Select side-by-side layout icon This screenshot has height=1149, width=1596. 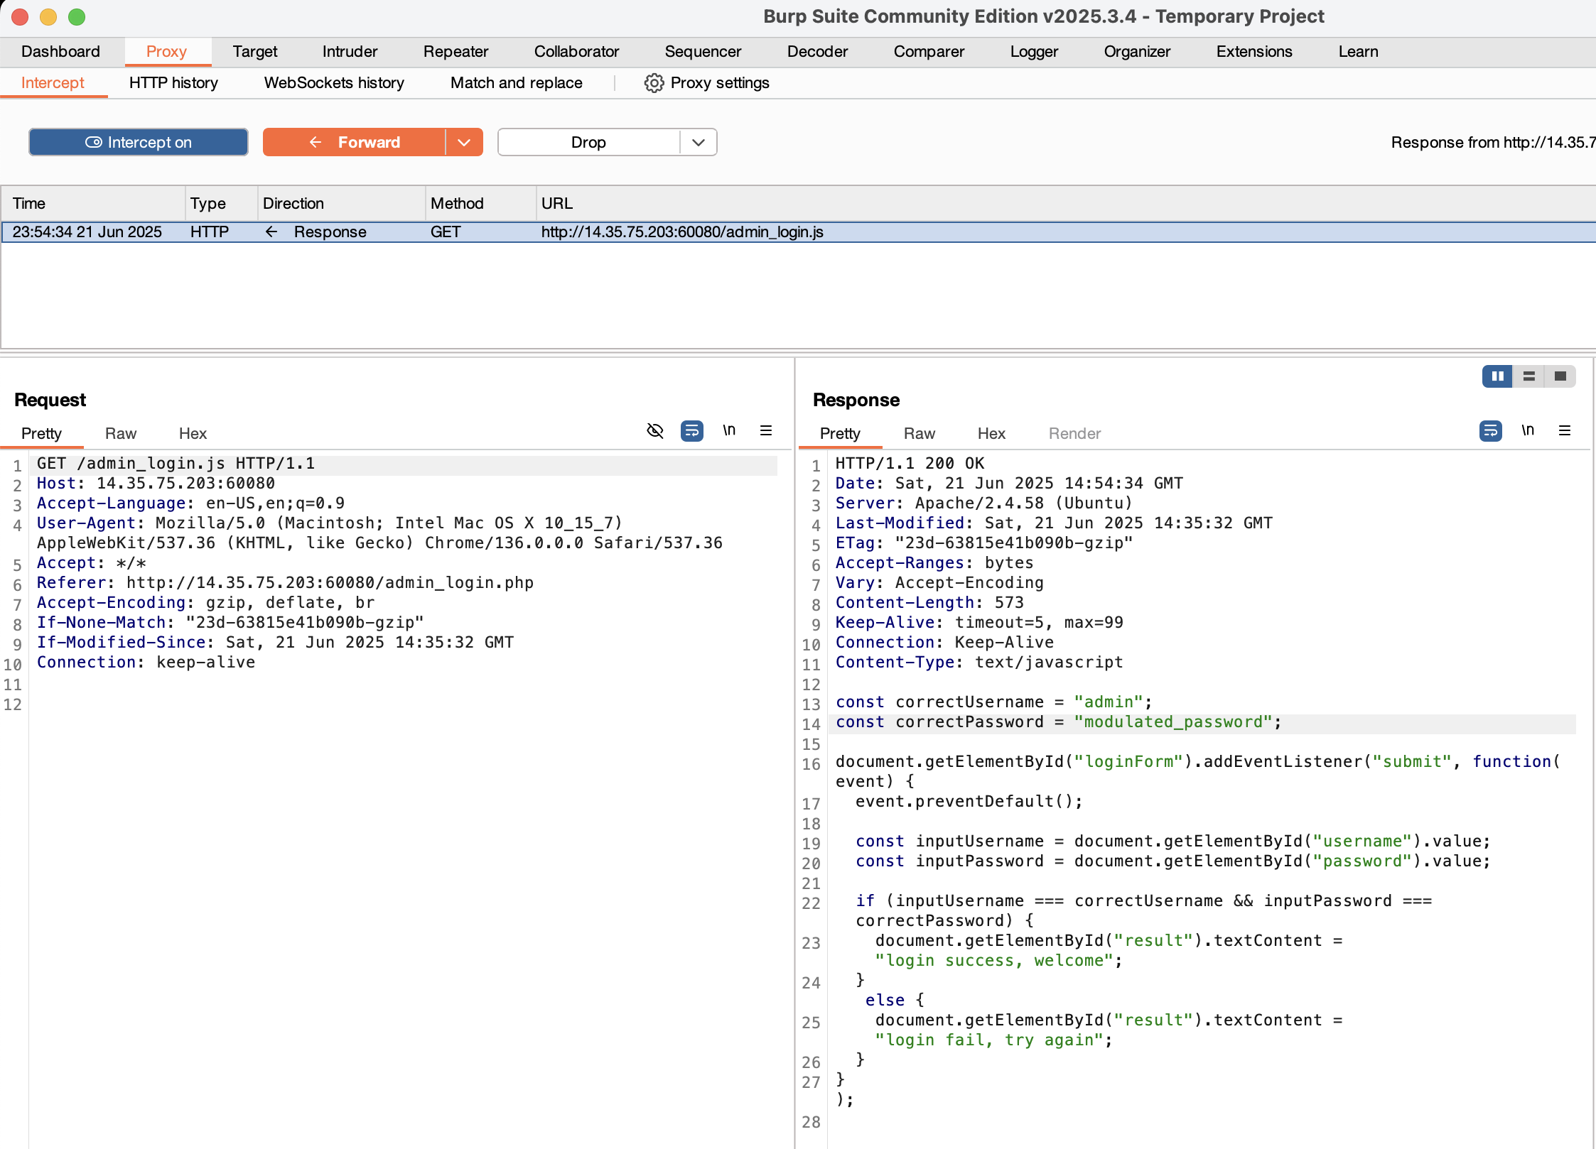(x=1497, y=376)
